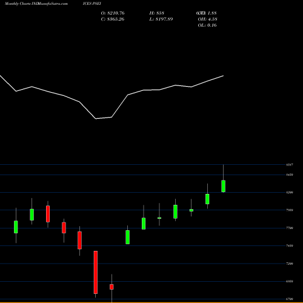The image size is (303, 303).
Task: Click the 8200 price axis label
Action: [x=290, y=193]
